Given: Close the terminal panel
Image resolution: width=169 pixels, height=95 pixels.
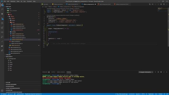Looking at the screenshot, I should coord(167,72).
